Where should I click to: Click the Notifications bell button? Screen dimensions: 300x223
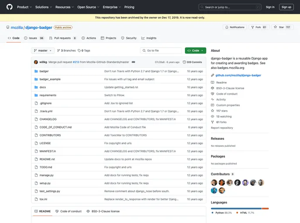tap(235, 27)
